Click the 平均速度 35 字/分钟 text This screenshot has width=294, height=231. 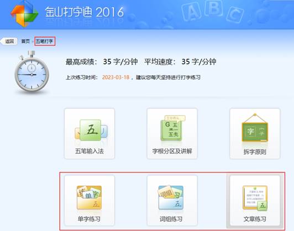click(180, 62)
